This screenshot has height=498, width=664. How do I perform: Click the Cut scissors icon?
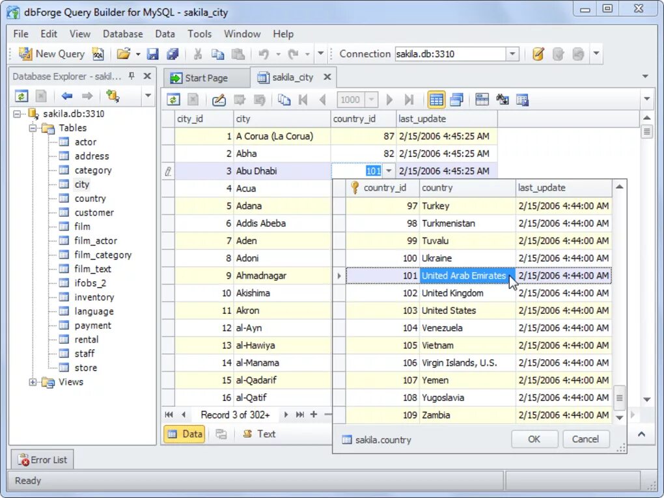pos(197,54)
